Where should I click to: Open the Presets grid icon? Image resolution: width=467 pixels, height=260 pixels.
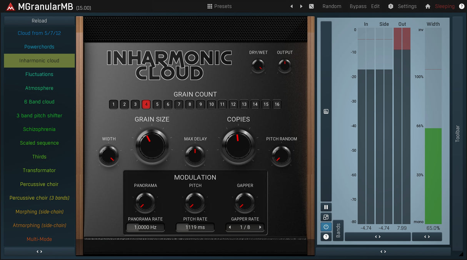210,7
